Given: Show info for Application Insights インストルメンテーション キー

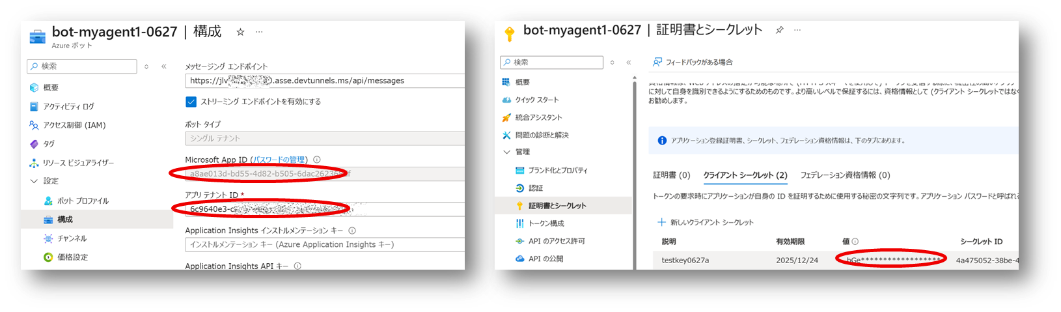Looking at the screenshot, I should tap(352, 231).
